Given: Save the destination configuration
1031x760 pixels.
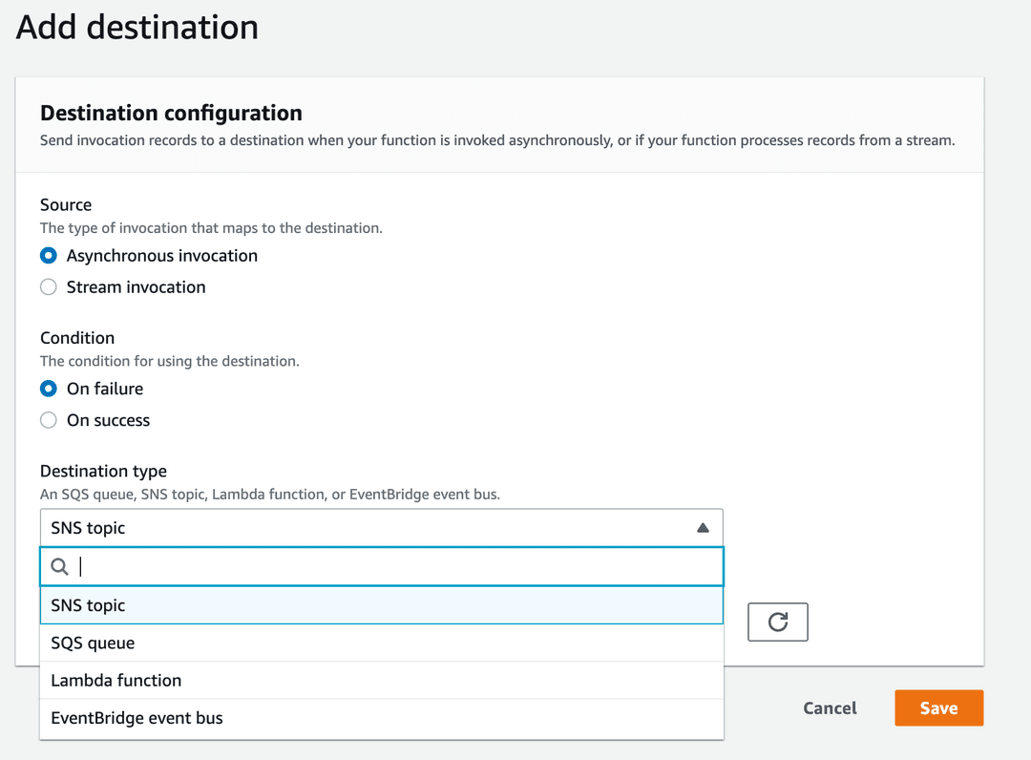Looking at the screenshot, I should pyautogui.click(x=939, y=708).
